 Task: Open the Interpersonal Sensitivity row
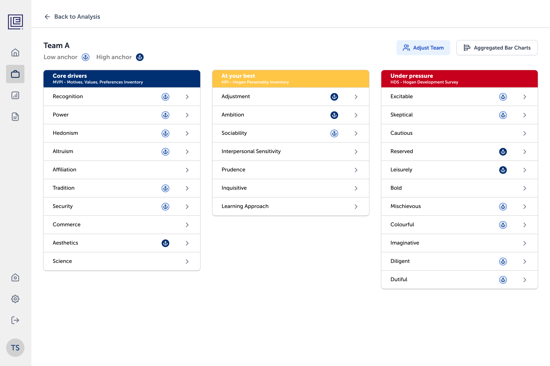coord(291,151)
